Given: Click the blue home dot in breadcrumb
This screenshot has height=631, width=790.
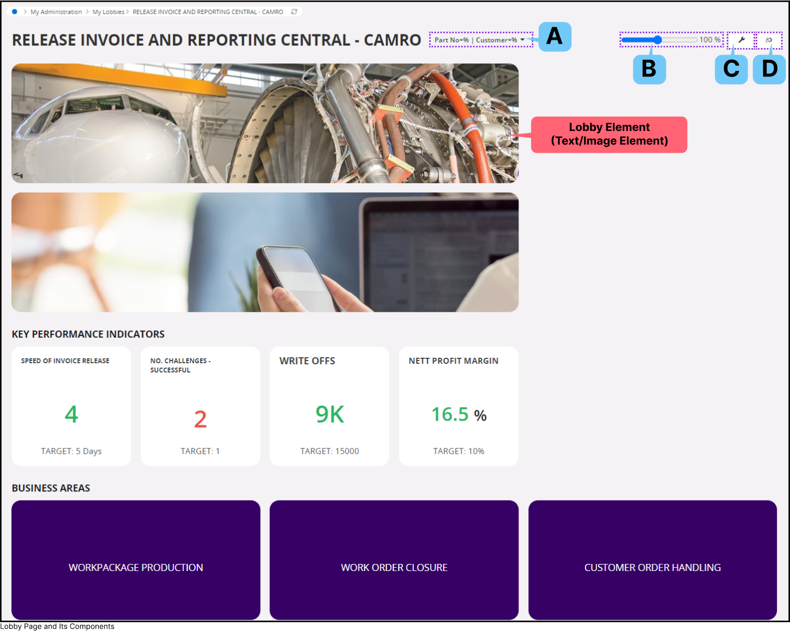Looking at the screenshot, I should point(15,11).
